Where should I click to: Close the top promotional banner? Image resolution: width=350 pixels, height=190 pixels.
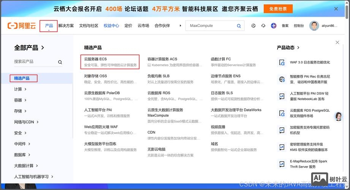point(336,9)
